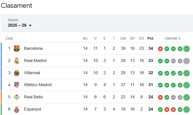Click the Real Betis crest icon
193x115 pixels.
coord(16,97)
